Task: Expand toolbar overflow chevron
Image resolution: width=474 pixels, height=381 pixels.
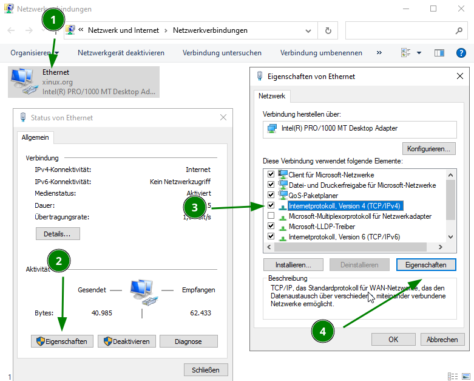Action: click(x=379, y=53)
